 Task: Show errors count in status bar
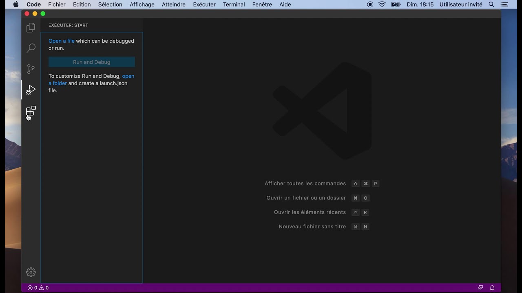[32, 288]
